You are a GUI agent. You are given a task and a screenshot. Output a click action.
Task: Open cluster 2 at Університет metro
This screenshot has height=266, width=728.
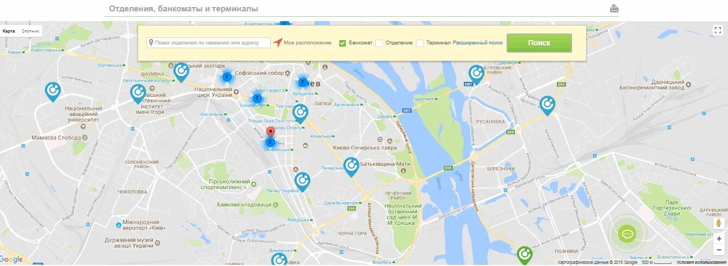click(x=257, y=99)
